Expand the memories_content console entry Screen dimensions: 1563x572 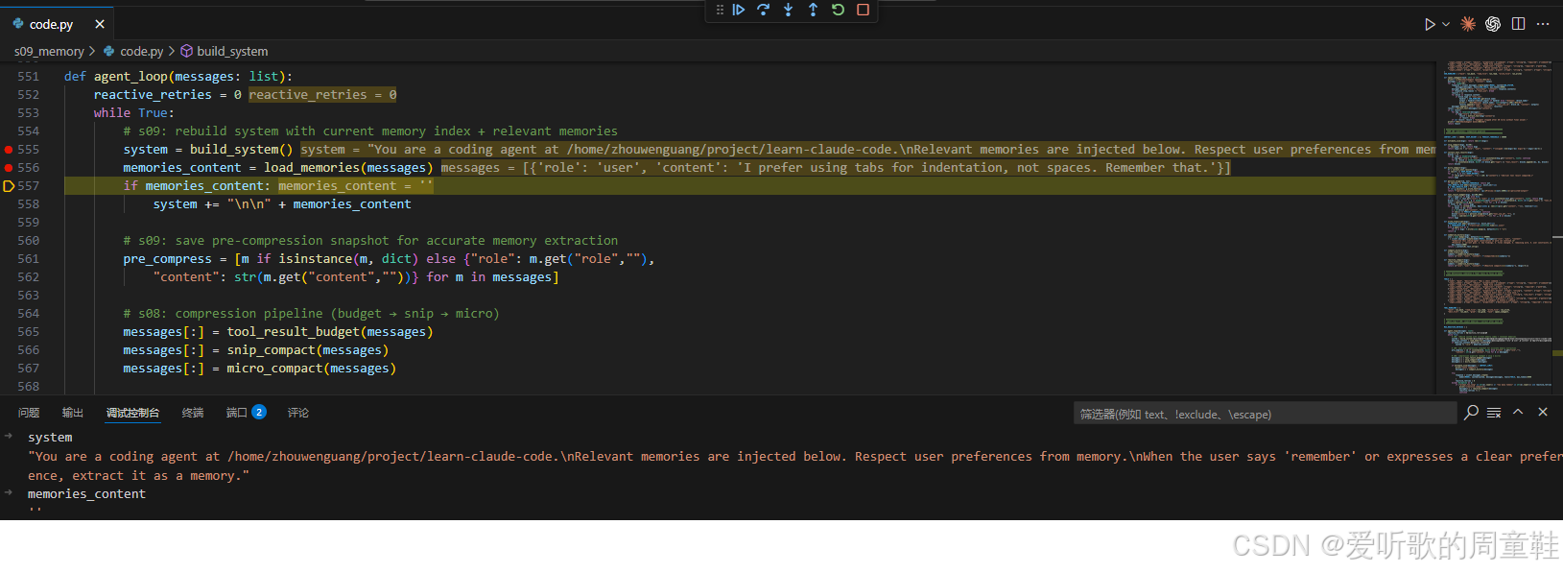pos(8,493)
